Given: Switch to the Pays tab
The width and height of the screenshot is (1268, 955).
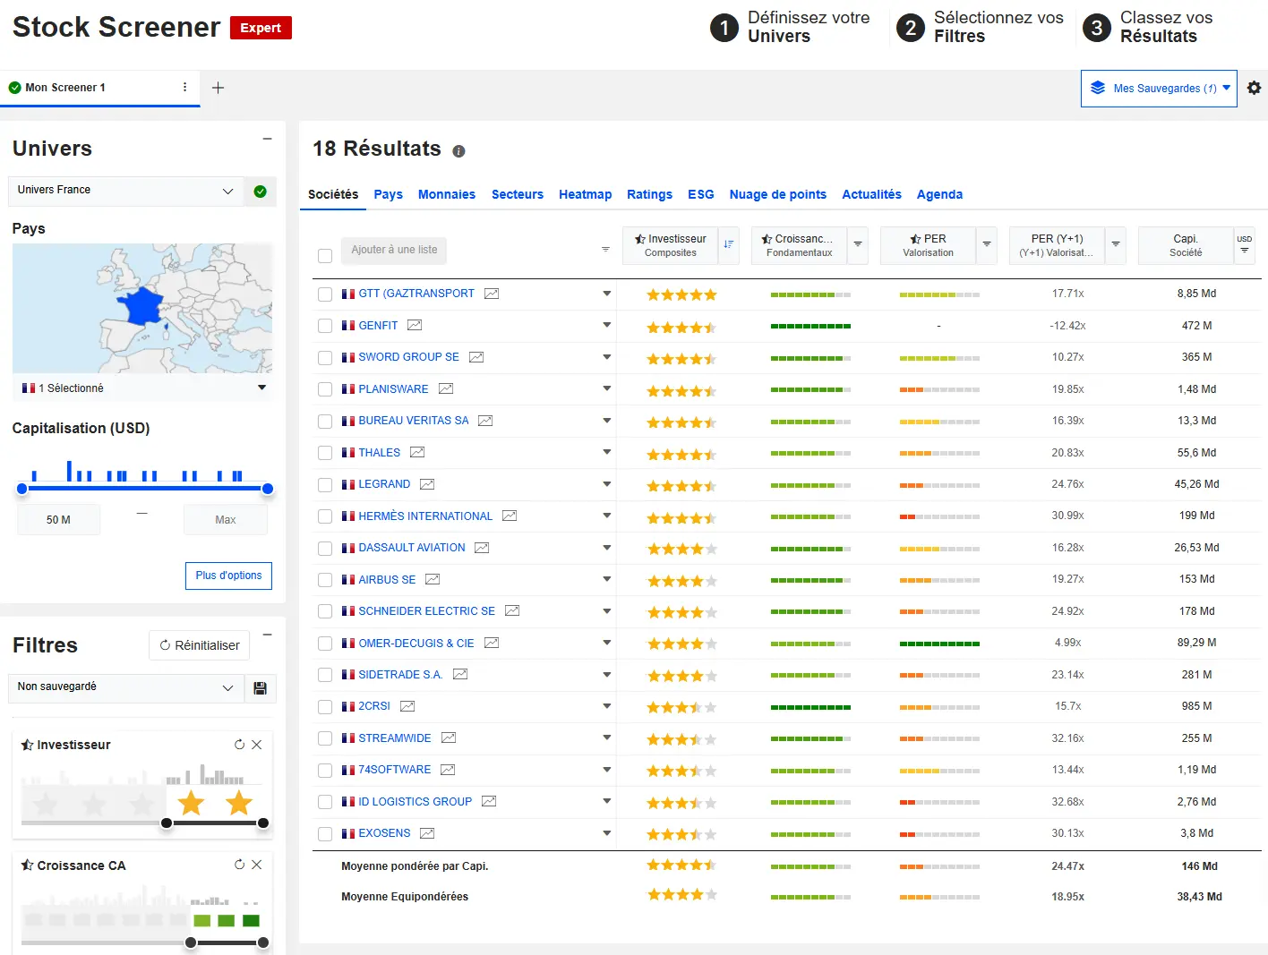Looking at the screenshot, I should 388,194.
